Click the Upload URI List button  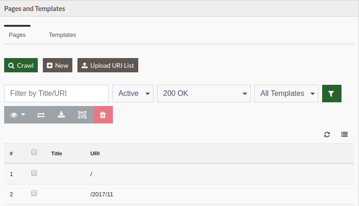click(108, 65)
